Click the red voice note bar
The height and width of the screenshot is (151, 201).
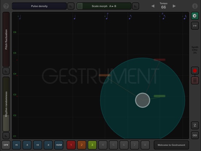click(159, 60)
